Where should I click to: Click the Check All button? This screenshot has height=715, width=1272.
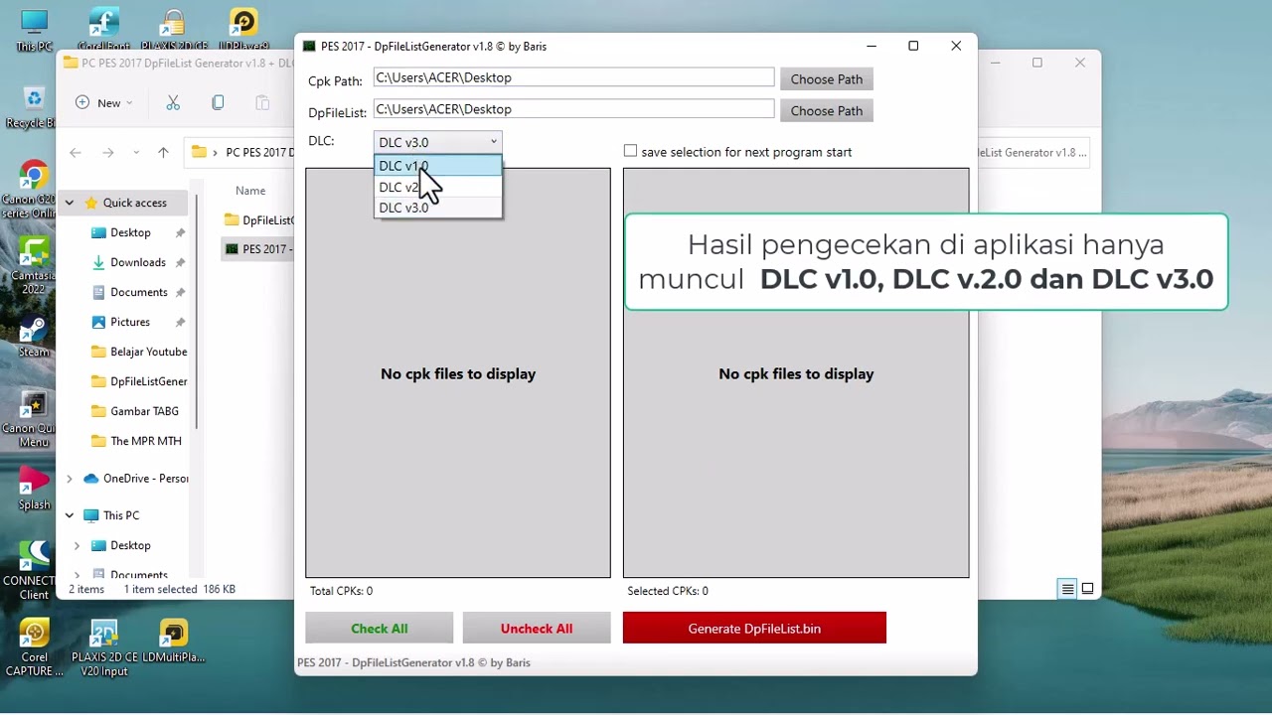[x=379, y=628]
